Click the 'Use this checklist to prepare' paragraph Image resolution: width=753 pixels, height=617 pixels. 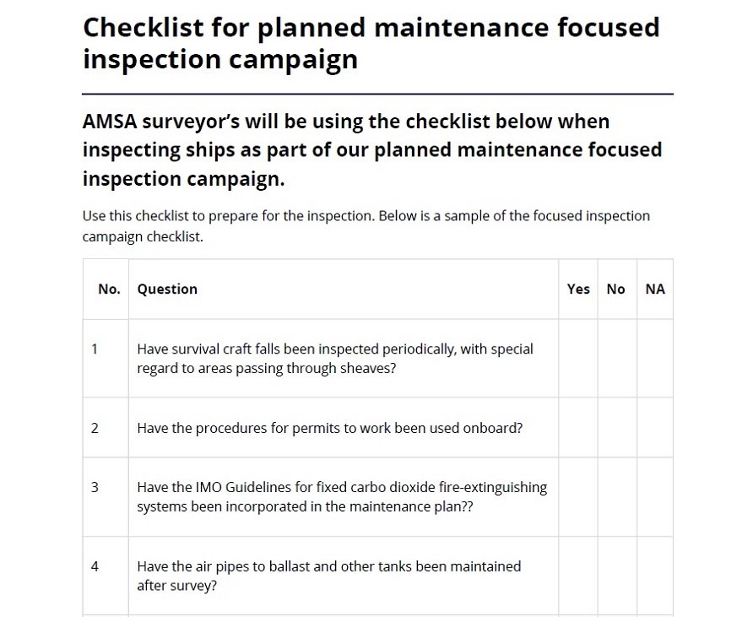(366, 226)
